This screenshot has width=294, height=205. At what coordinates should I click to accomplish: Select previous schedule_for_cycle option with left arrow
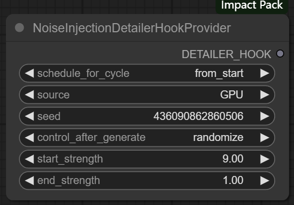click(30, 73)
